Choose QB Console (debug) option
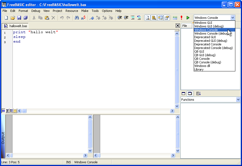Image resolution: width=242 pixels, height=166 pixels. [214, 62]
